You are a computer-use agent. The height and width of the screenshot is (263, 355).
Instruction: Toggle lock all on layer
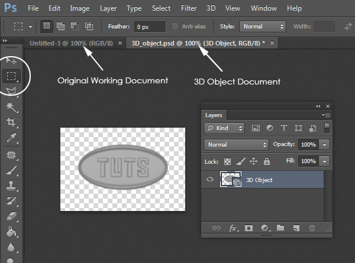click(x=267, y=161)
